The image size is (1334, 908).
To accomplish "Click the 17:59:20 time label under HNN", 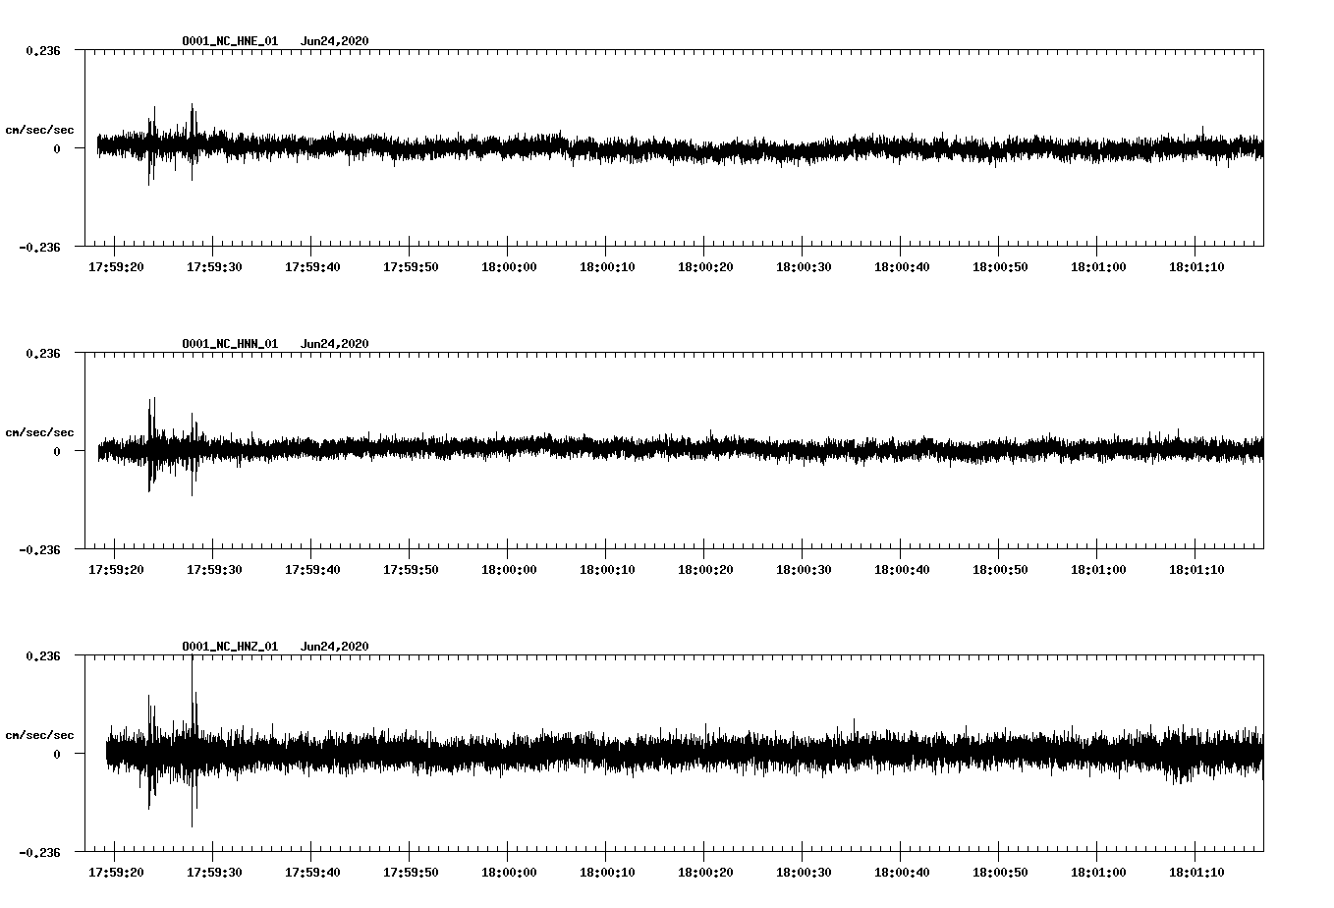I will (x=116, y=569).
